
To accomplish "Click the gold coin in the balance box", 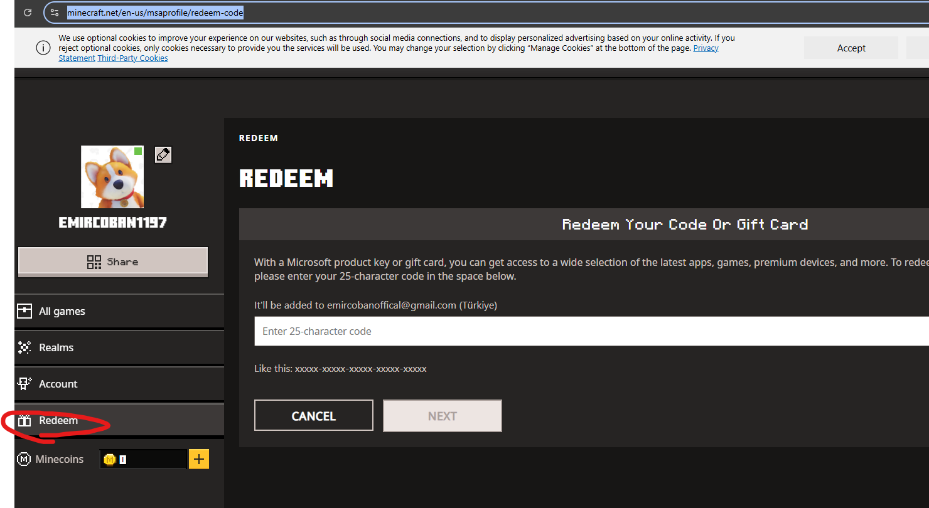I will pos(110,460).
